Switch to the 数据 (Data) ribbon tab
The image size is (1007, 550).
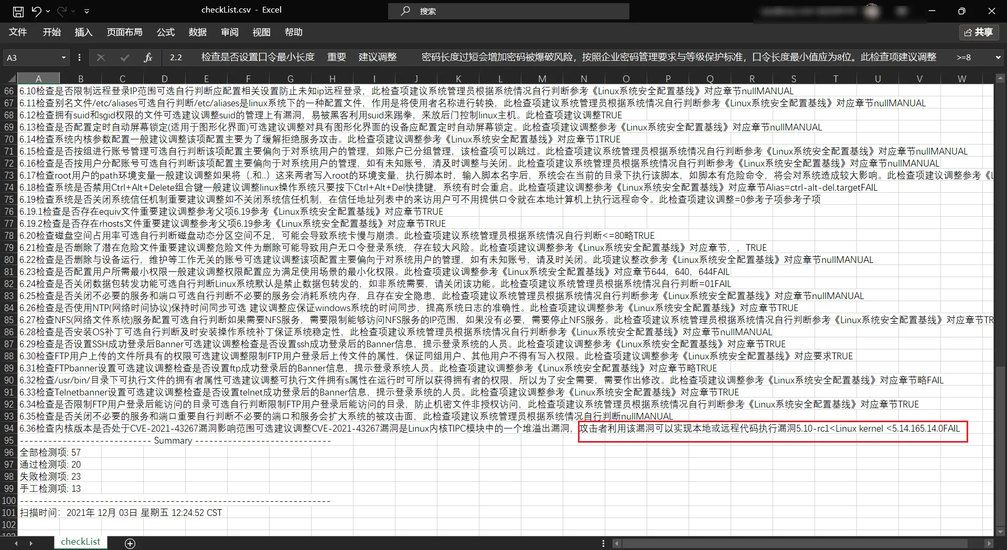point(198,32)
